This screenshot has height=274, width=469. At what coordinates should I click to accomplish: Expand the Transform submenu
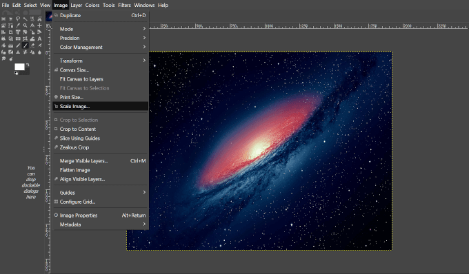point(101,61)
